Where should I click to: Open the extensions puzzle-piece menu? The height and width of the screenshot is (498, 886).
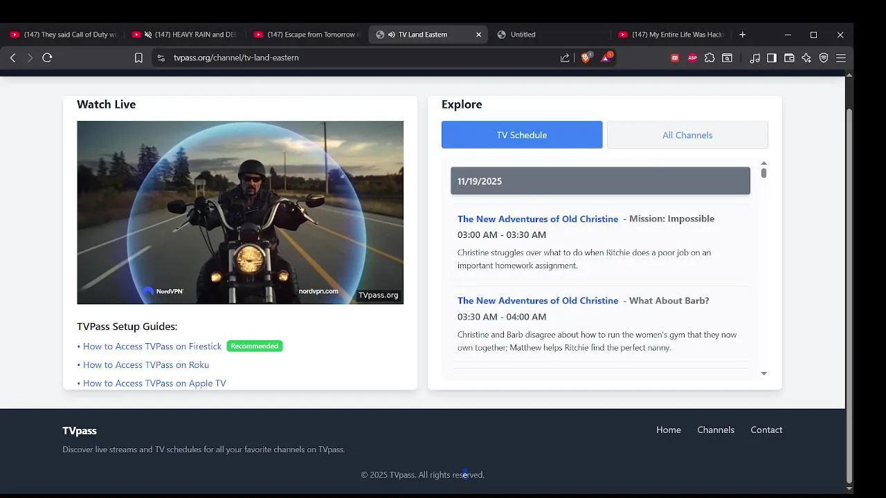point(709,58)
